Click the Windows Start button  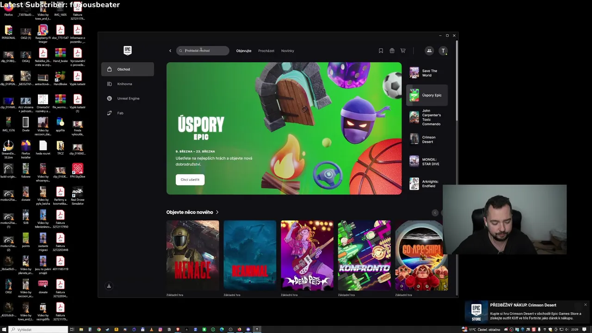4,329
